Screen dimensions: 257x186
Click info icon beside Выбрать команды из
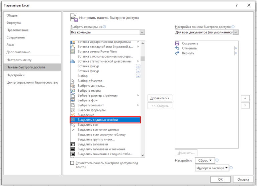click(x=104, y=27)
